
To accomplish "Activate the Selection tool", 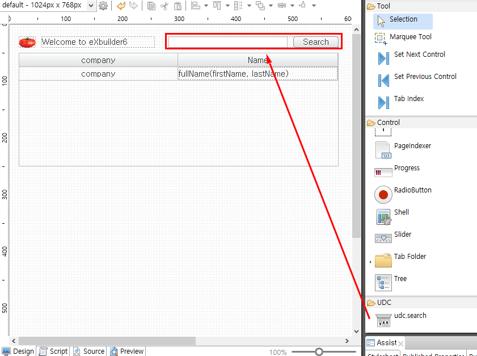I will 403,20.
